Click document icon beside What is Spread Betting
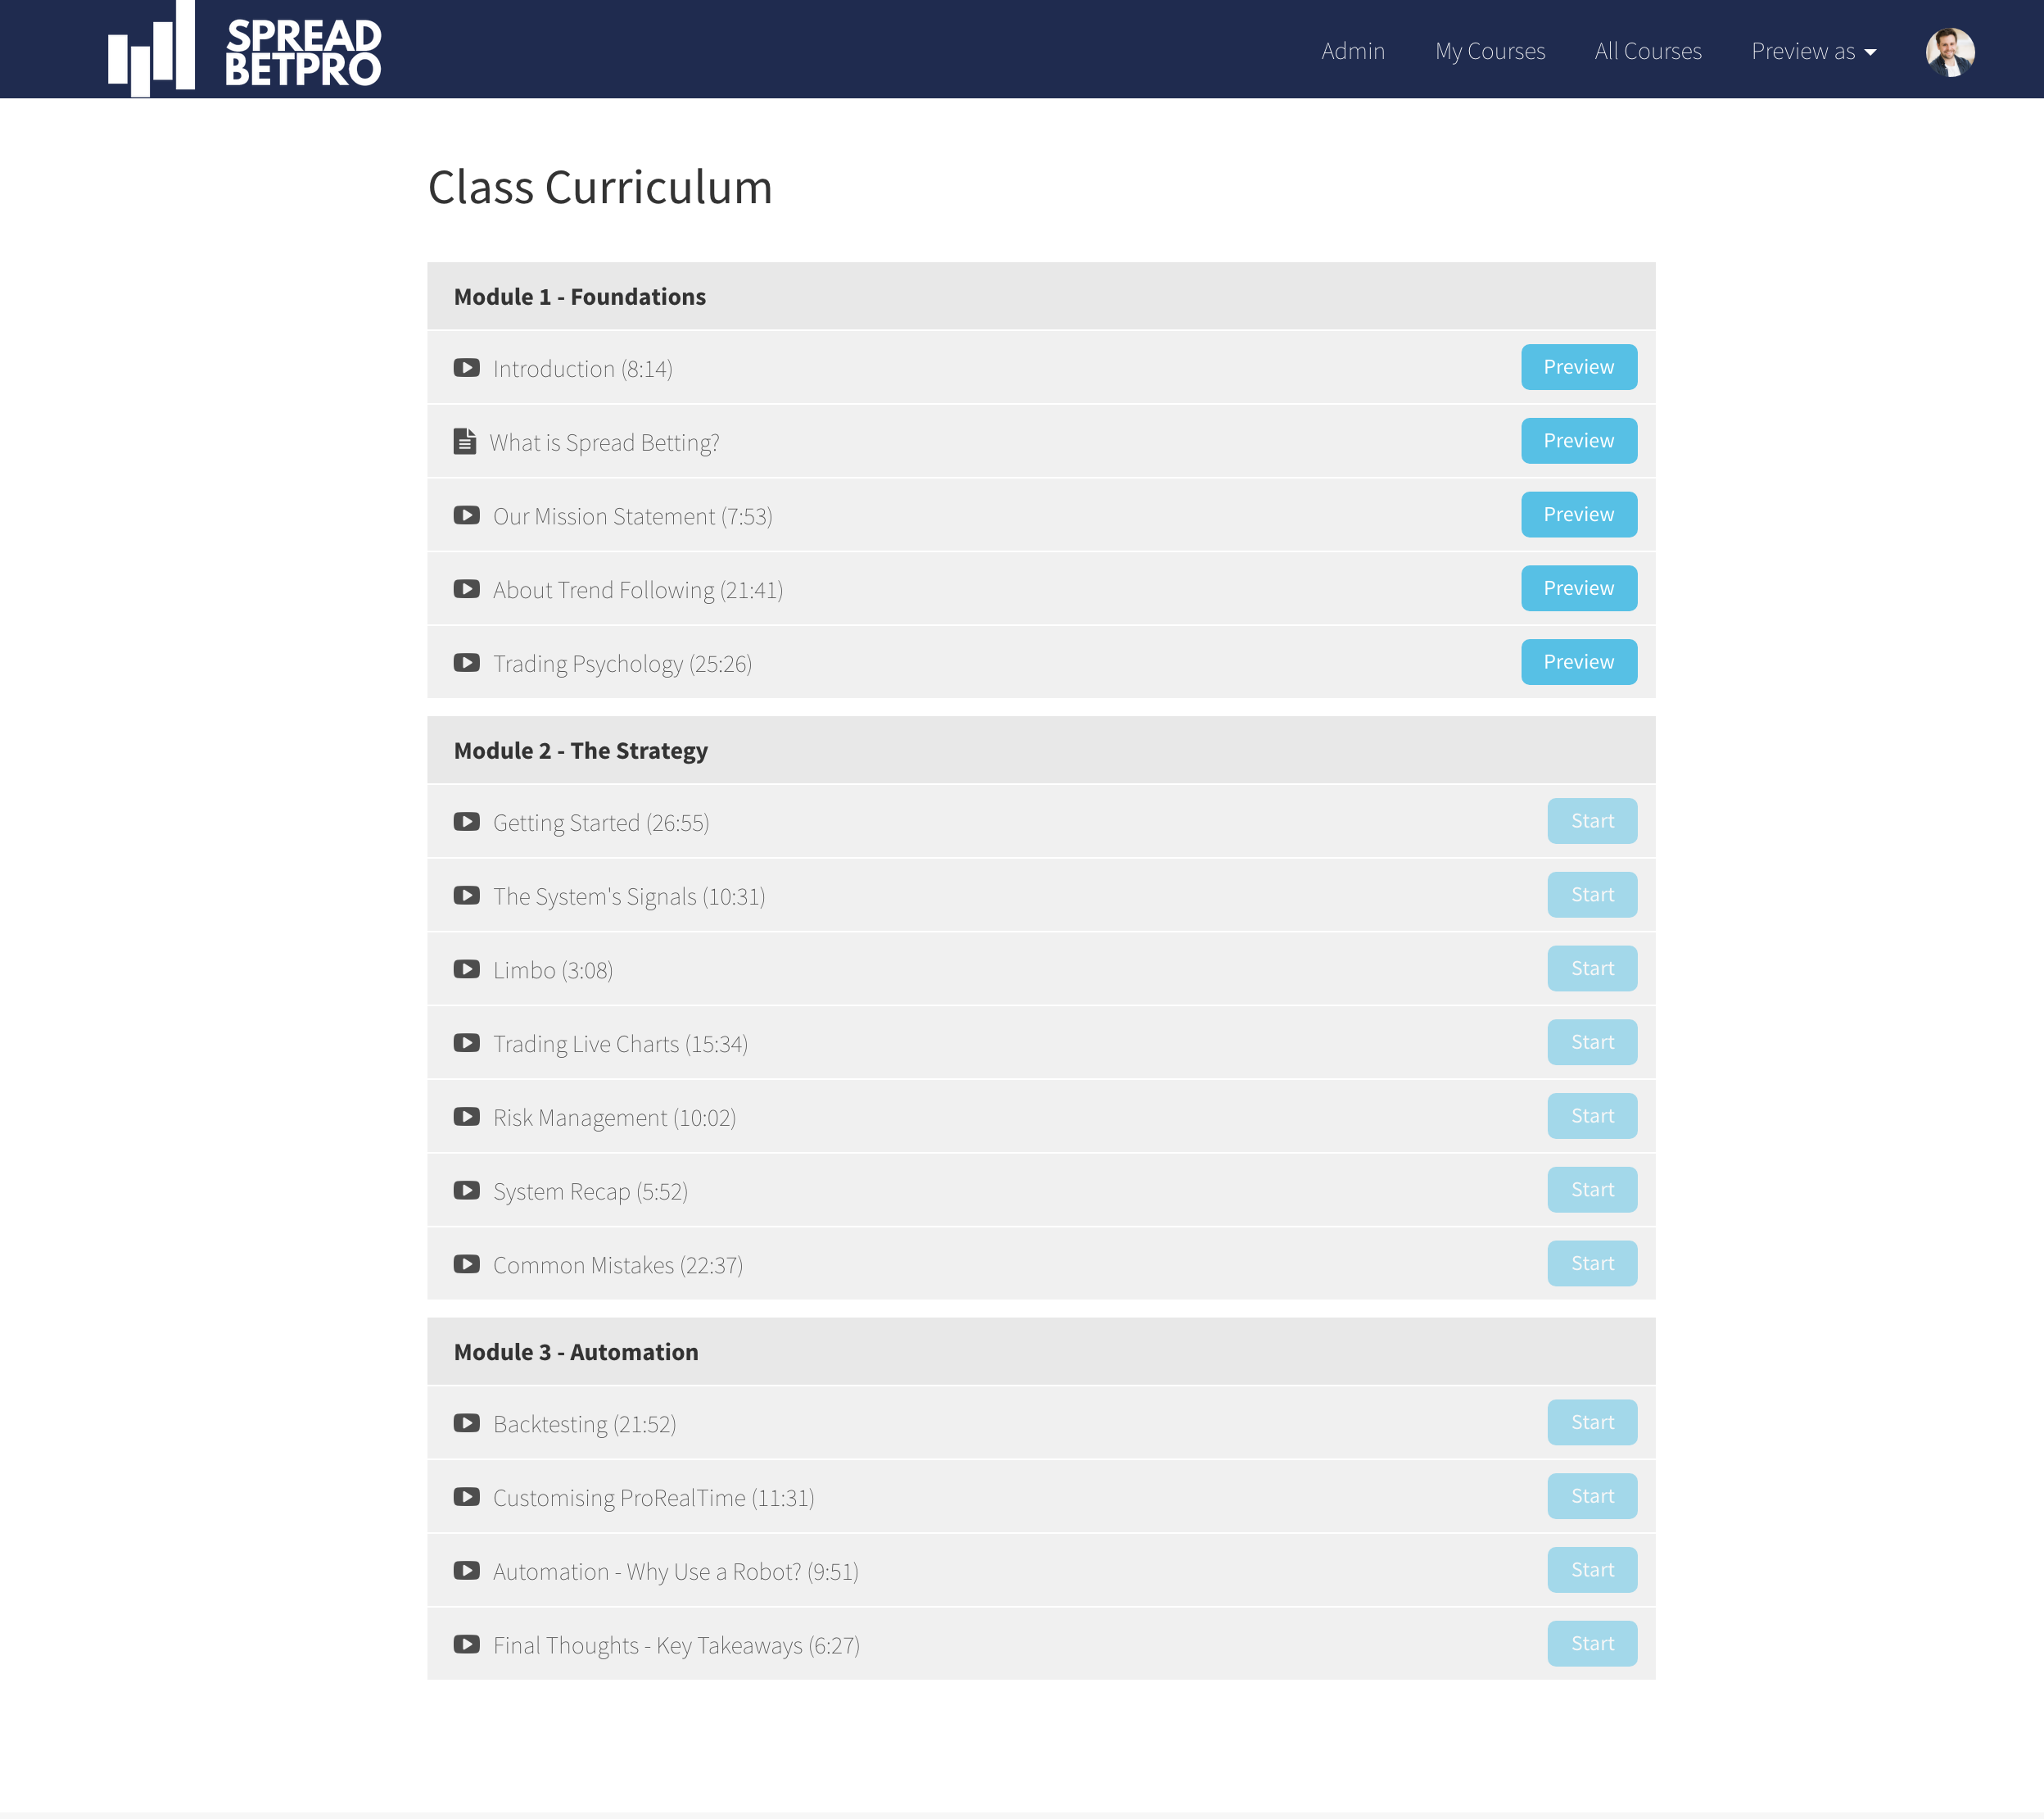Image resolution: width=2044 pixels, height=1819 pixels. (465, 442)
